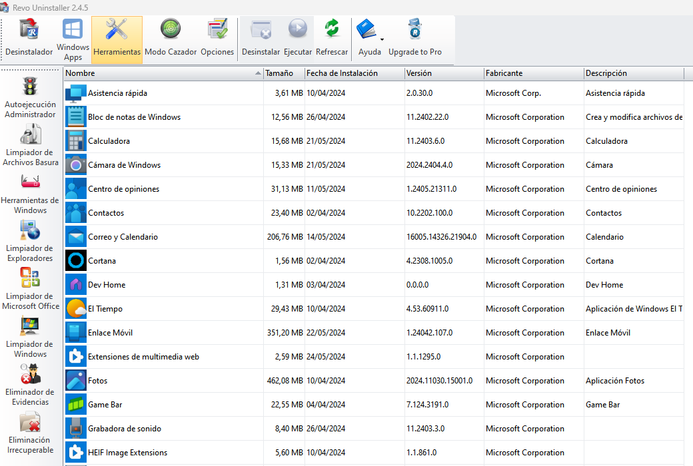Click 'Bloc de notas de Windows' name
This screenshot has width=693, height=466.
(x=135, y=117)
